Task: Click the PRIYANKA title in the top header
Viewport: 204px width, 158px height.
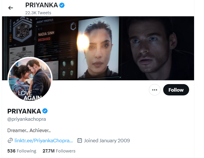Action: pyautogui.click(x=41, y=5)
